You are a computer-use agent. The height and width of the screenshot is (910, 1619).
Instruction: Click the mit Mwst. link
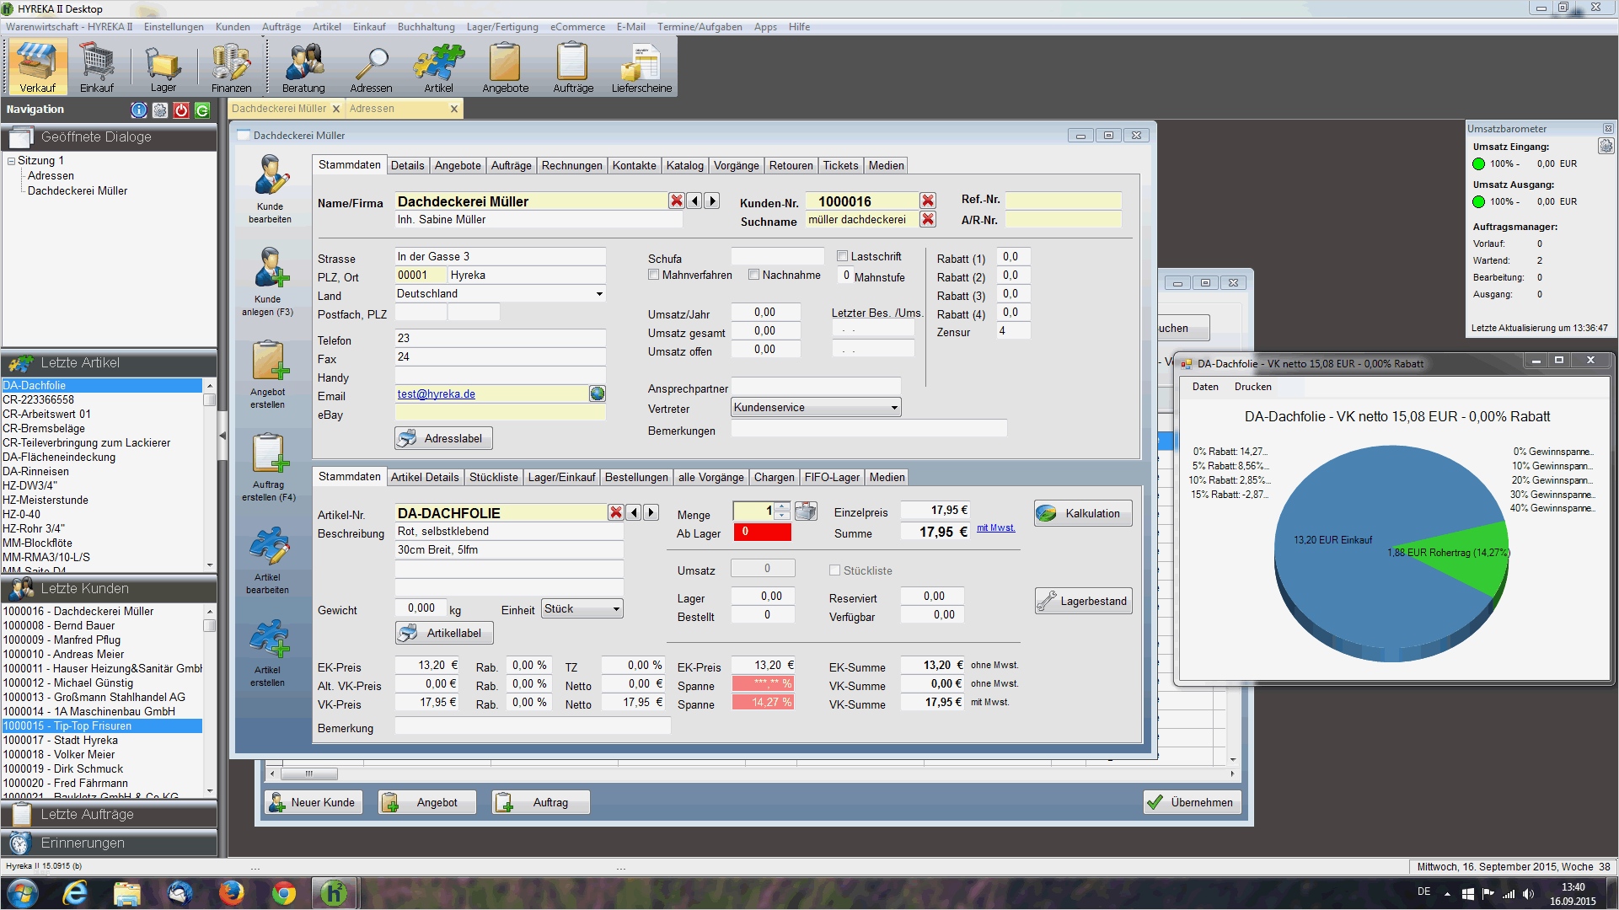[x=995, y=528]
